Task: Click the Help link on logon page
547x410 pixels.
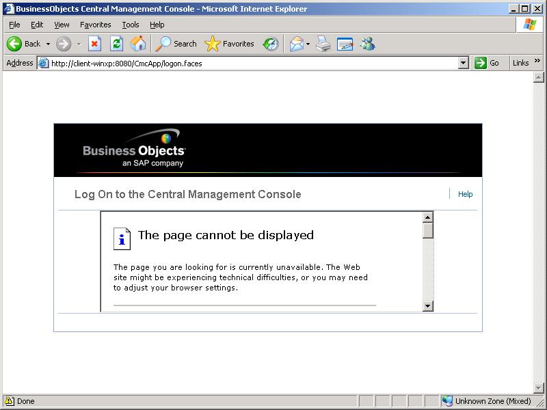Action: [465, 194]
